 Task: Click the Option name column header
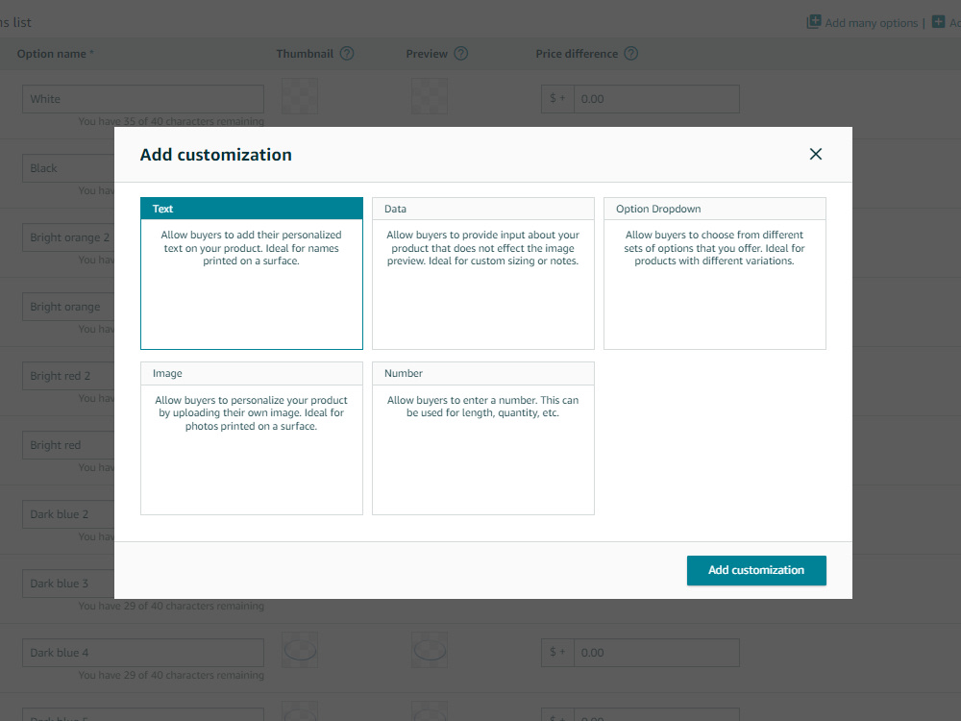(x=55, y=54)
